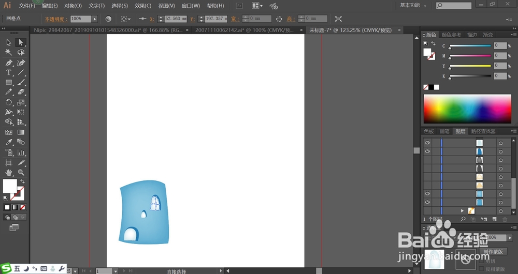Click the 不透明度 link in control bar
This screenshot has height=274, width=518.
click(x=56, y=19)
